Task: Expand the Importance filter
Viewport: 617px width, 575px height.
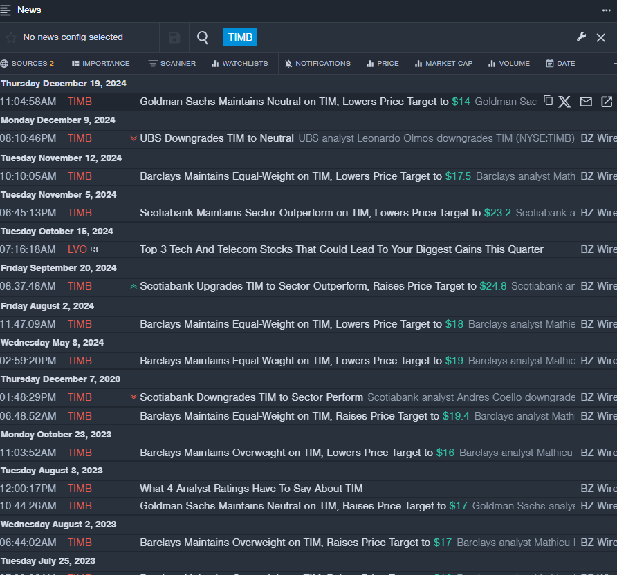Action: pyautogui.click(x=100, y=63)
